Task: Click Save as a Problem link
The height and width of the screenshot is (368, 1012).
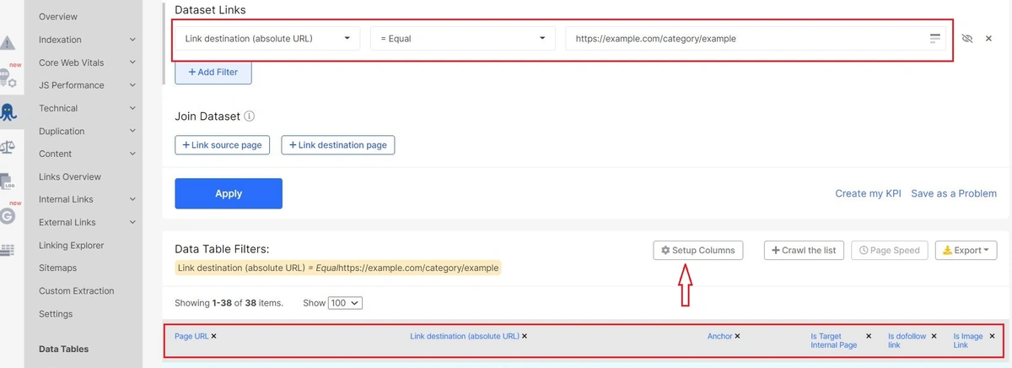Action: tap(954, 193)
